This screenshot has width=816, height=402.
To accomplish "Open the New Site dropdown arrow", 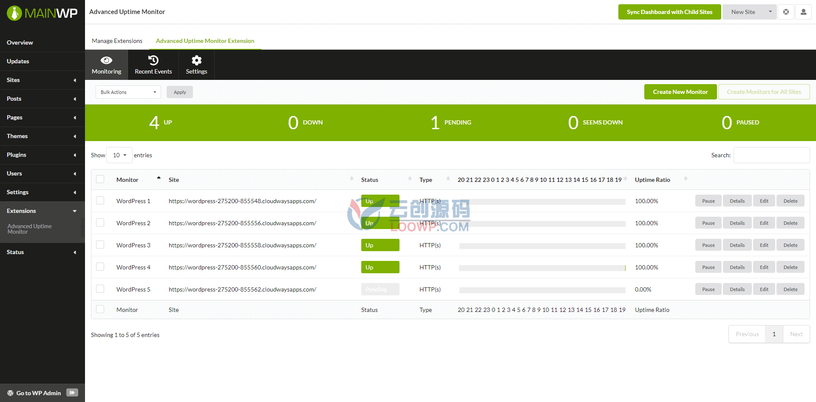I will 770,12.
